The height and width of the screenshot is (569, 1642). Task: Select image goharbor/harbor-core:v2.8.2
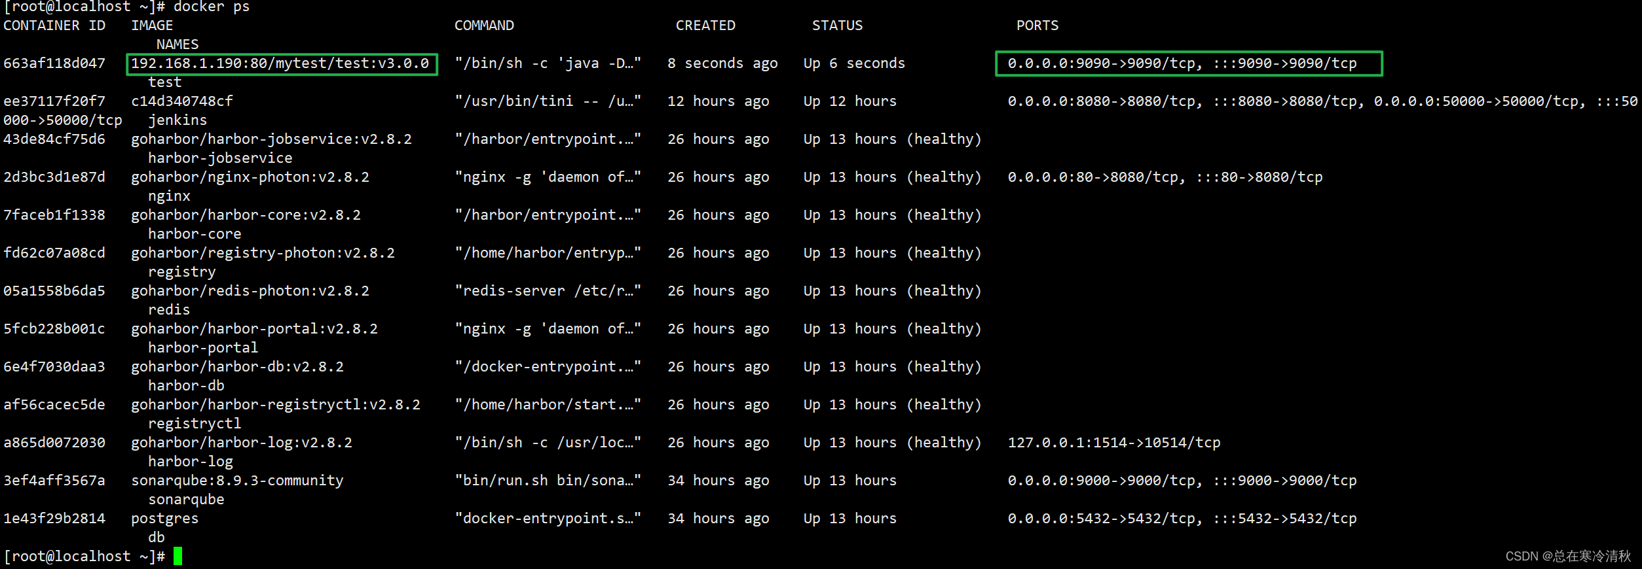(246, 215)
